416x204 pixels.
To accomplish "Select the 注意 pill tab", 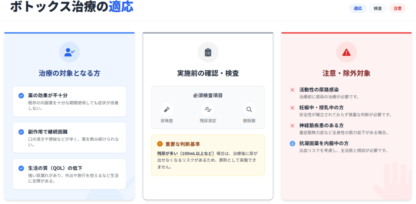I will [x=397, y=8].
